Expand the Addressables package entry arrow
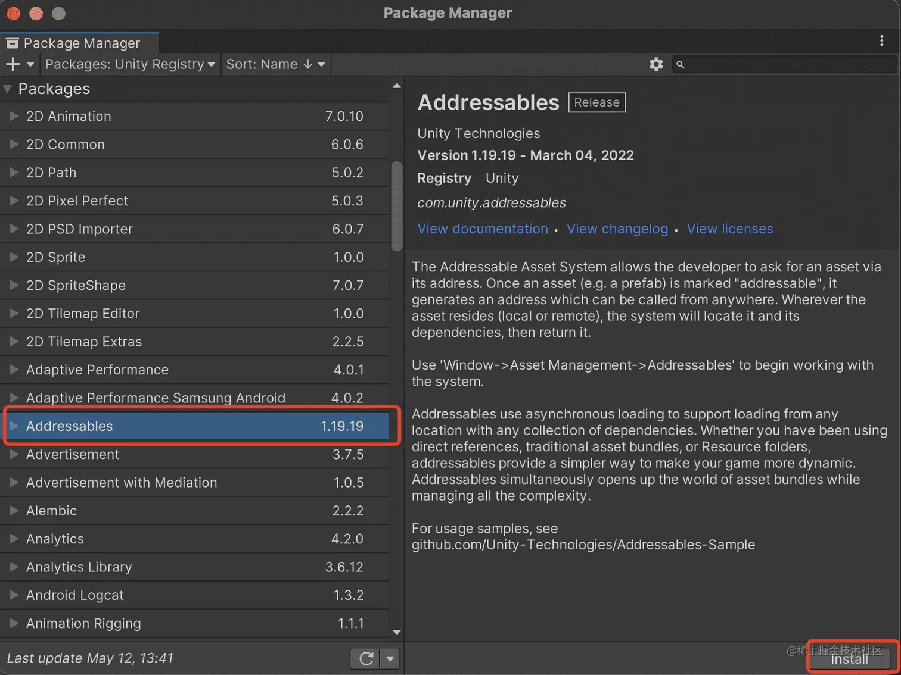This screenshot has height=675, width=901. [14, 426]
